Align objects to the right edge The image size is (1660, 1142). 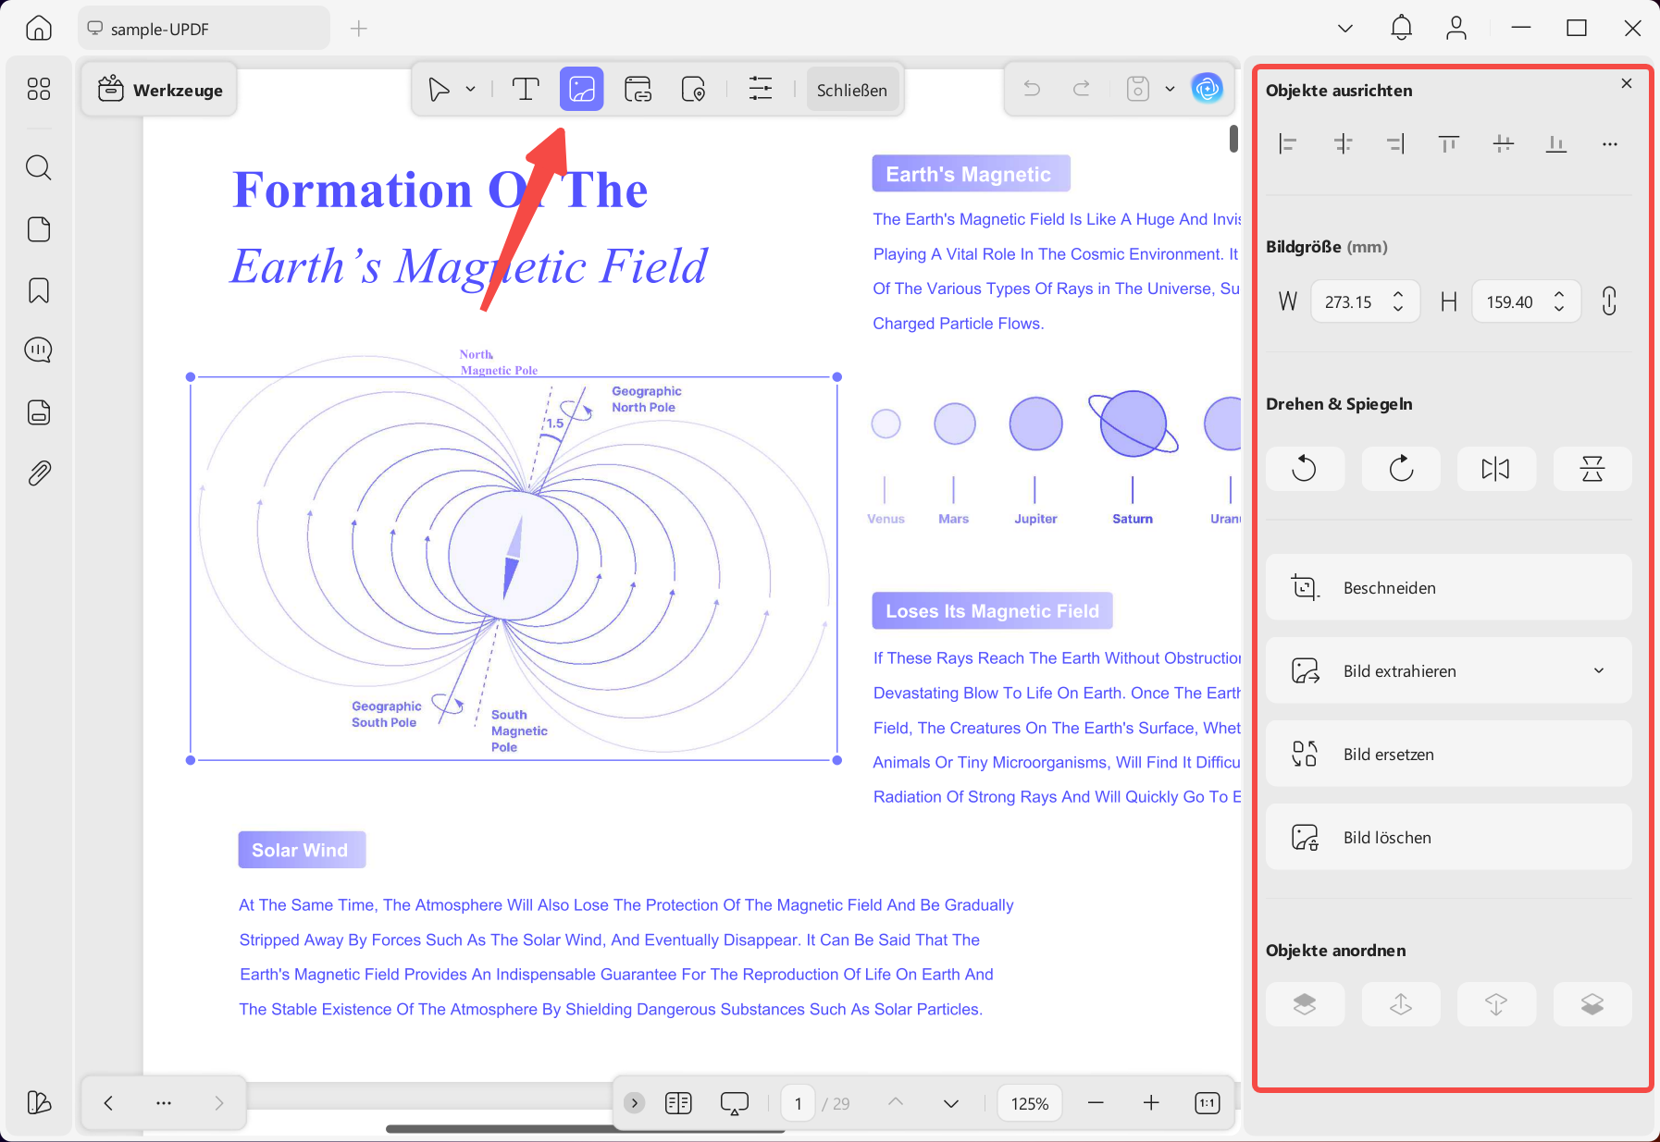1395,143
